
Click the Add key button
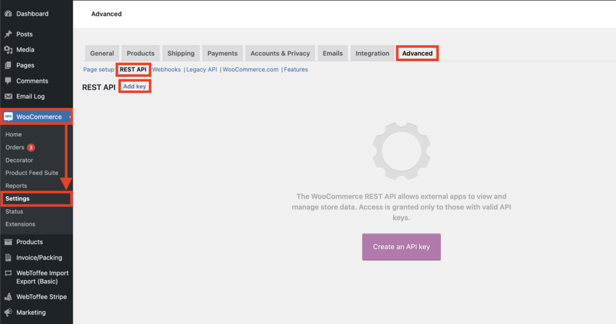[135, 86]
